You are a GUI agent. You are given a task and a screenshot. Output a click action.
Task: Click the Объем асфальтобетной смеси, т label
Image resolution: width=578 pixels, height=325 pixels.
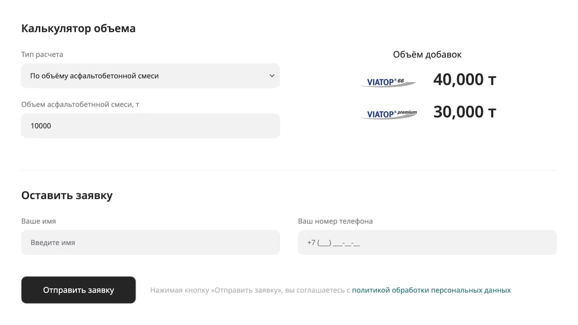pos(80,104)
